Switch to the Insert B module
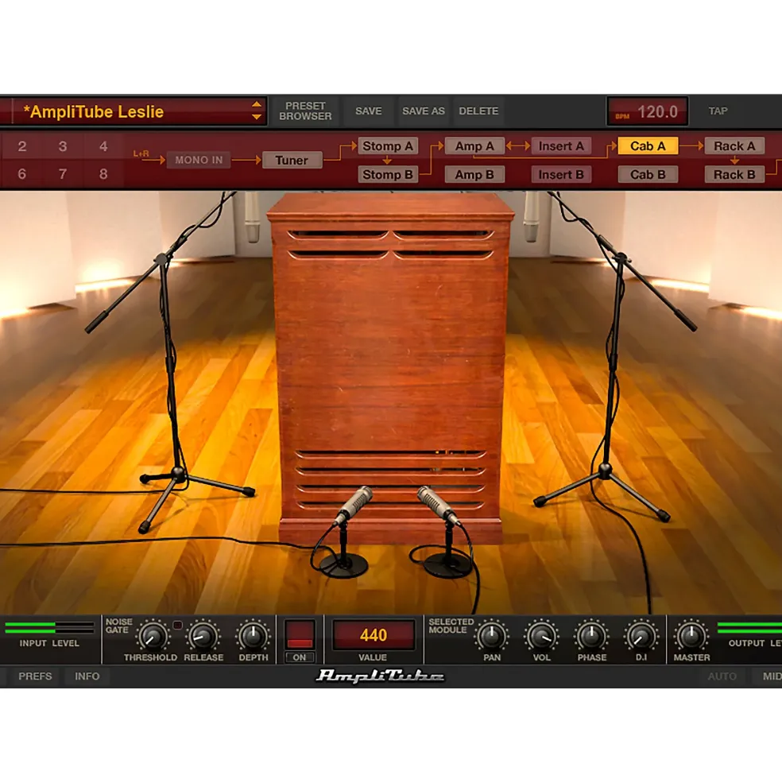Screen dimensions: 782x783 pyautogui.click(x=561, y=175)
